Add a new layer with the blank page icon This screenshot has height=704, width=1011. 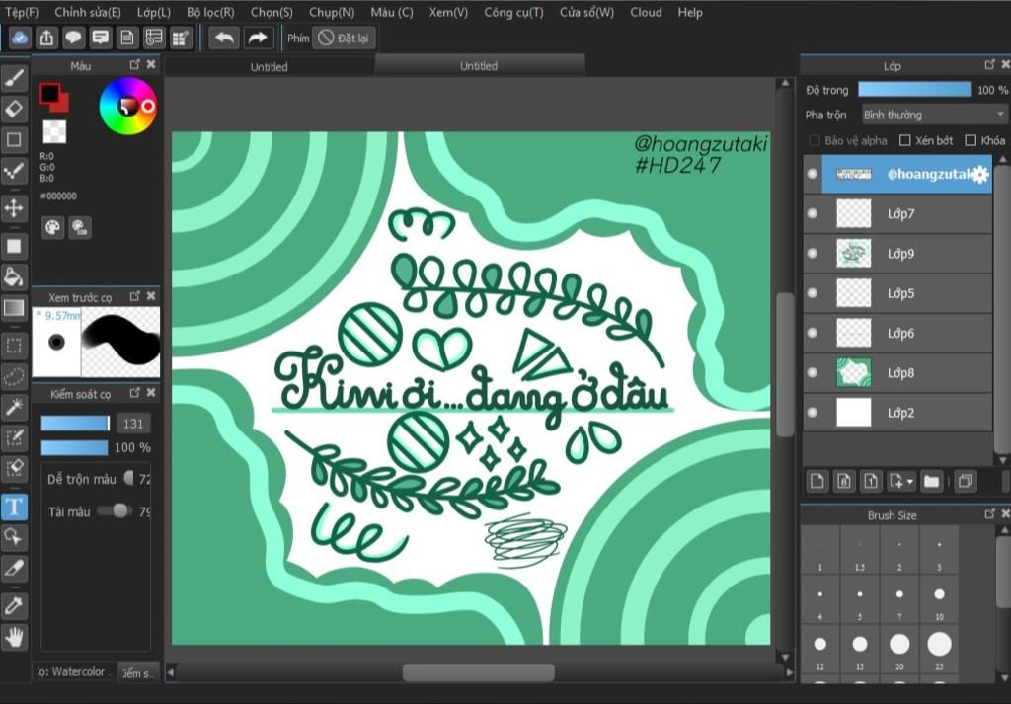817,481
